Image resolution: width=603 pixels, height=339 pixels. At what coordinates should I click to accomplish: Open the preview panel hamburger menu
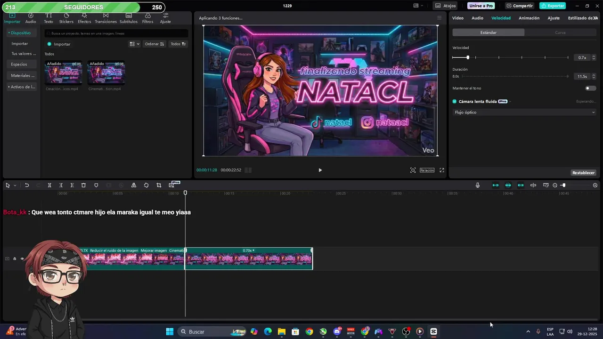click(x=439, y=18)
